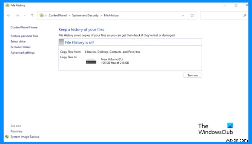Image resolution: width=252 pixels, height=144 pixels.
Task: Click into the Control Panel search box
Action: 224,15
